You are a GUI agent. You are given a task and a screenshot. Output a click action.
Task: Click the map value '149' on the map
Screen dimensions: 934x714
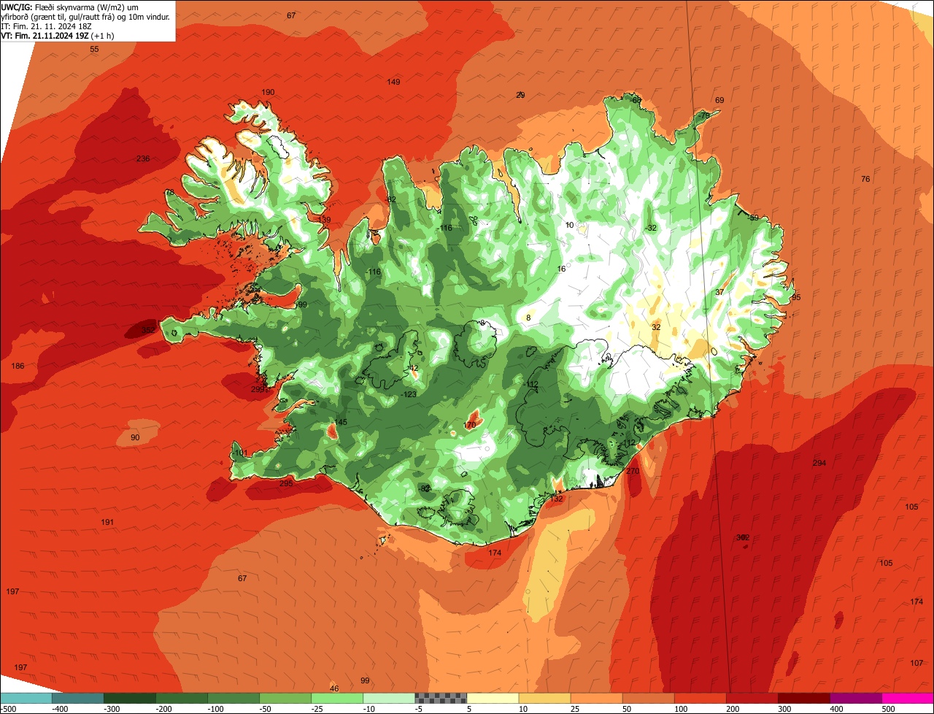click(393, 82)
